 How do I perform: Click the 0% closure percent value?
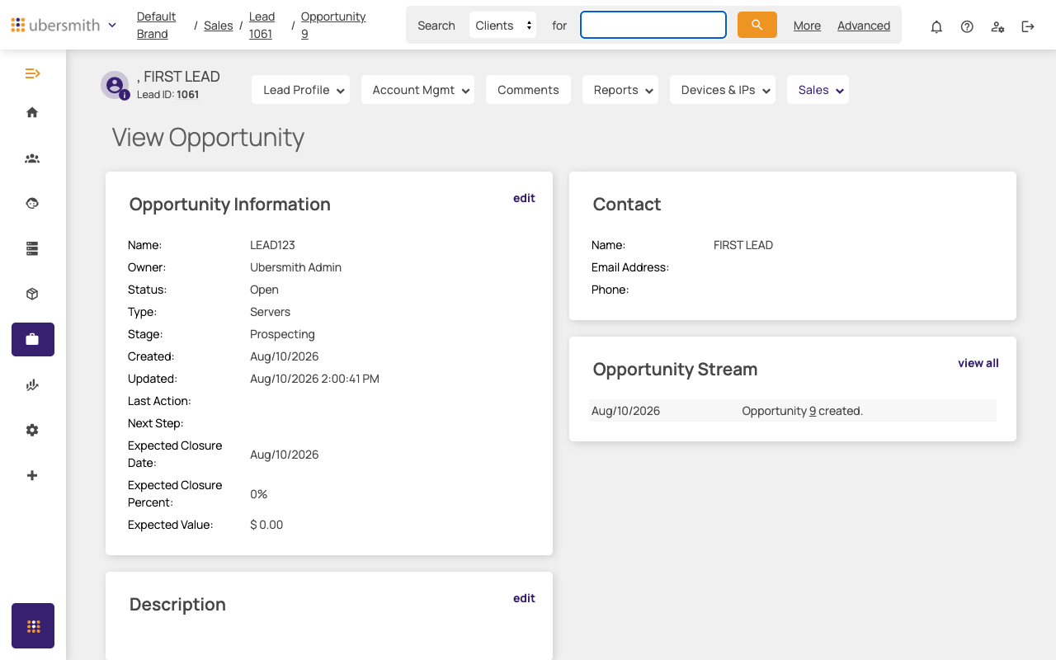258,494
